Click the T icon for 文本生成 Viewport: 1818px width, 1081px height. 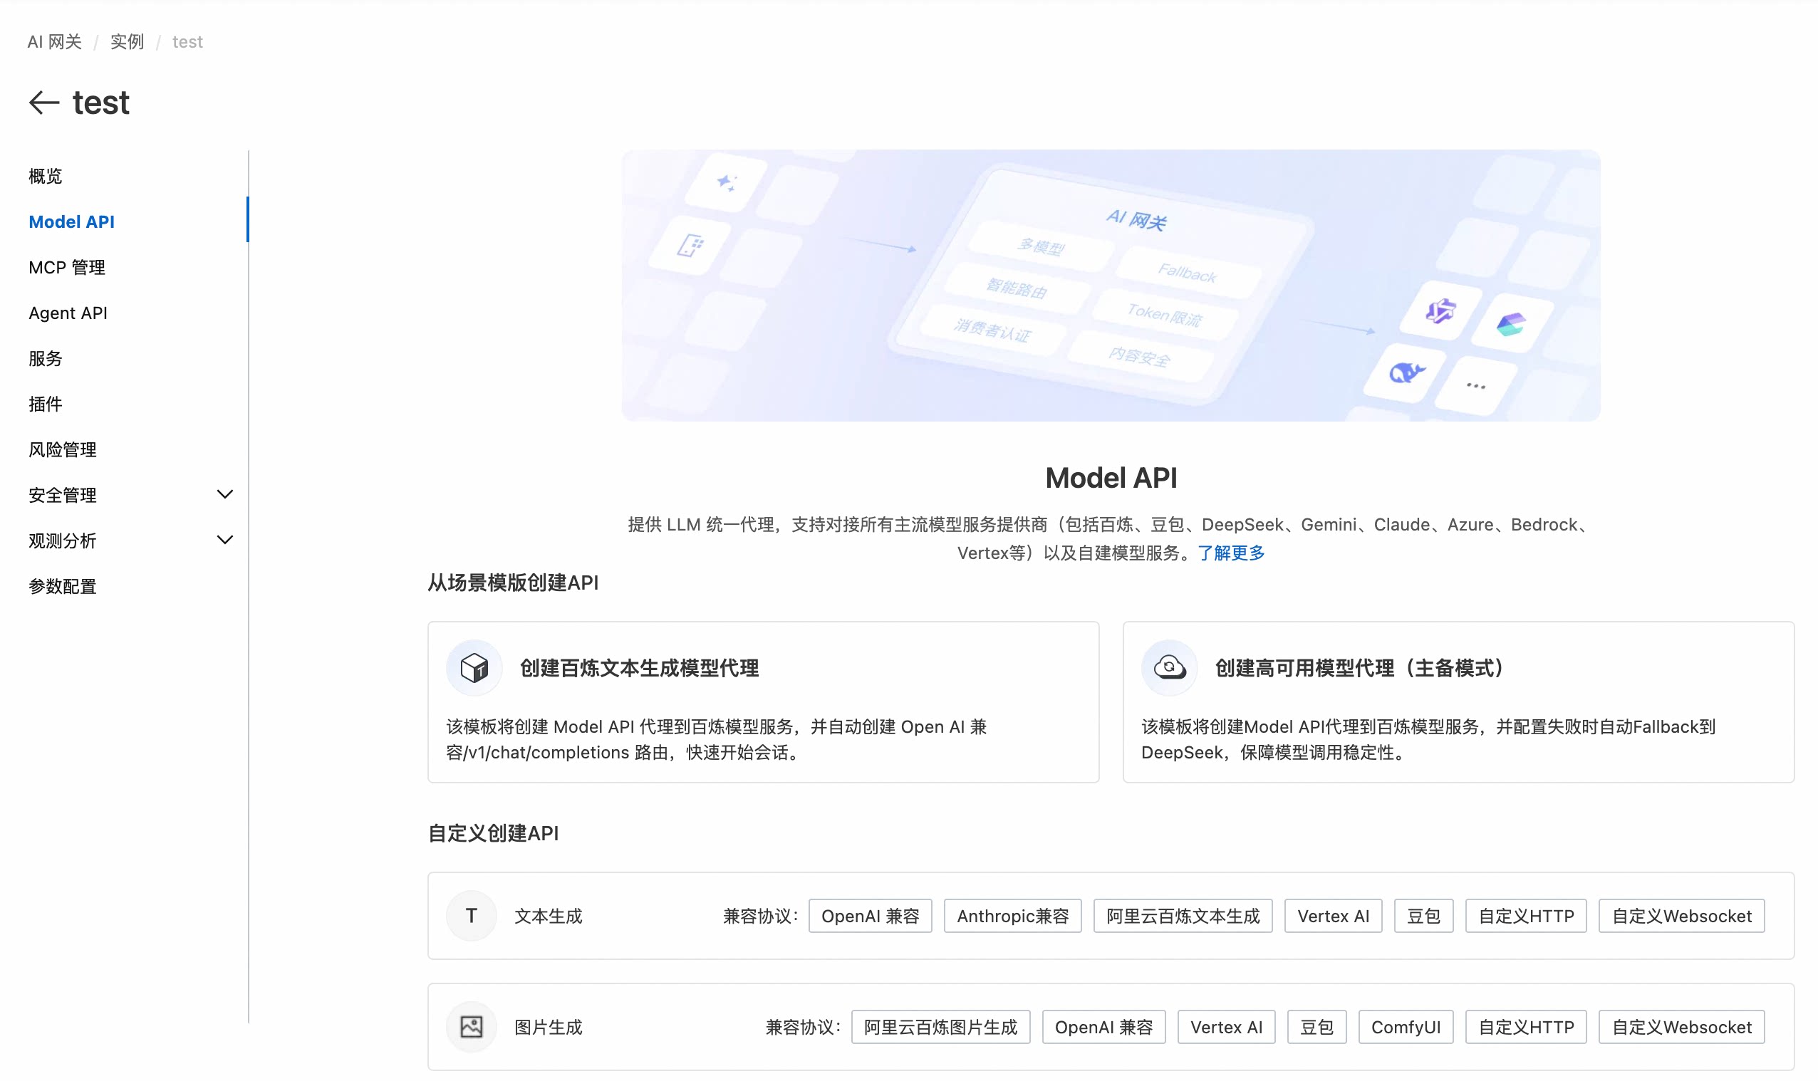pos(472,916)
